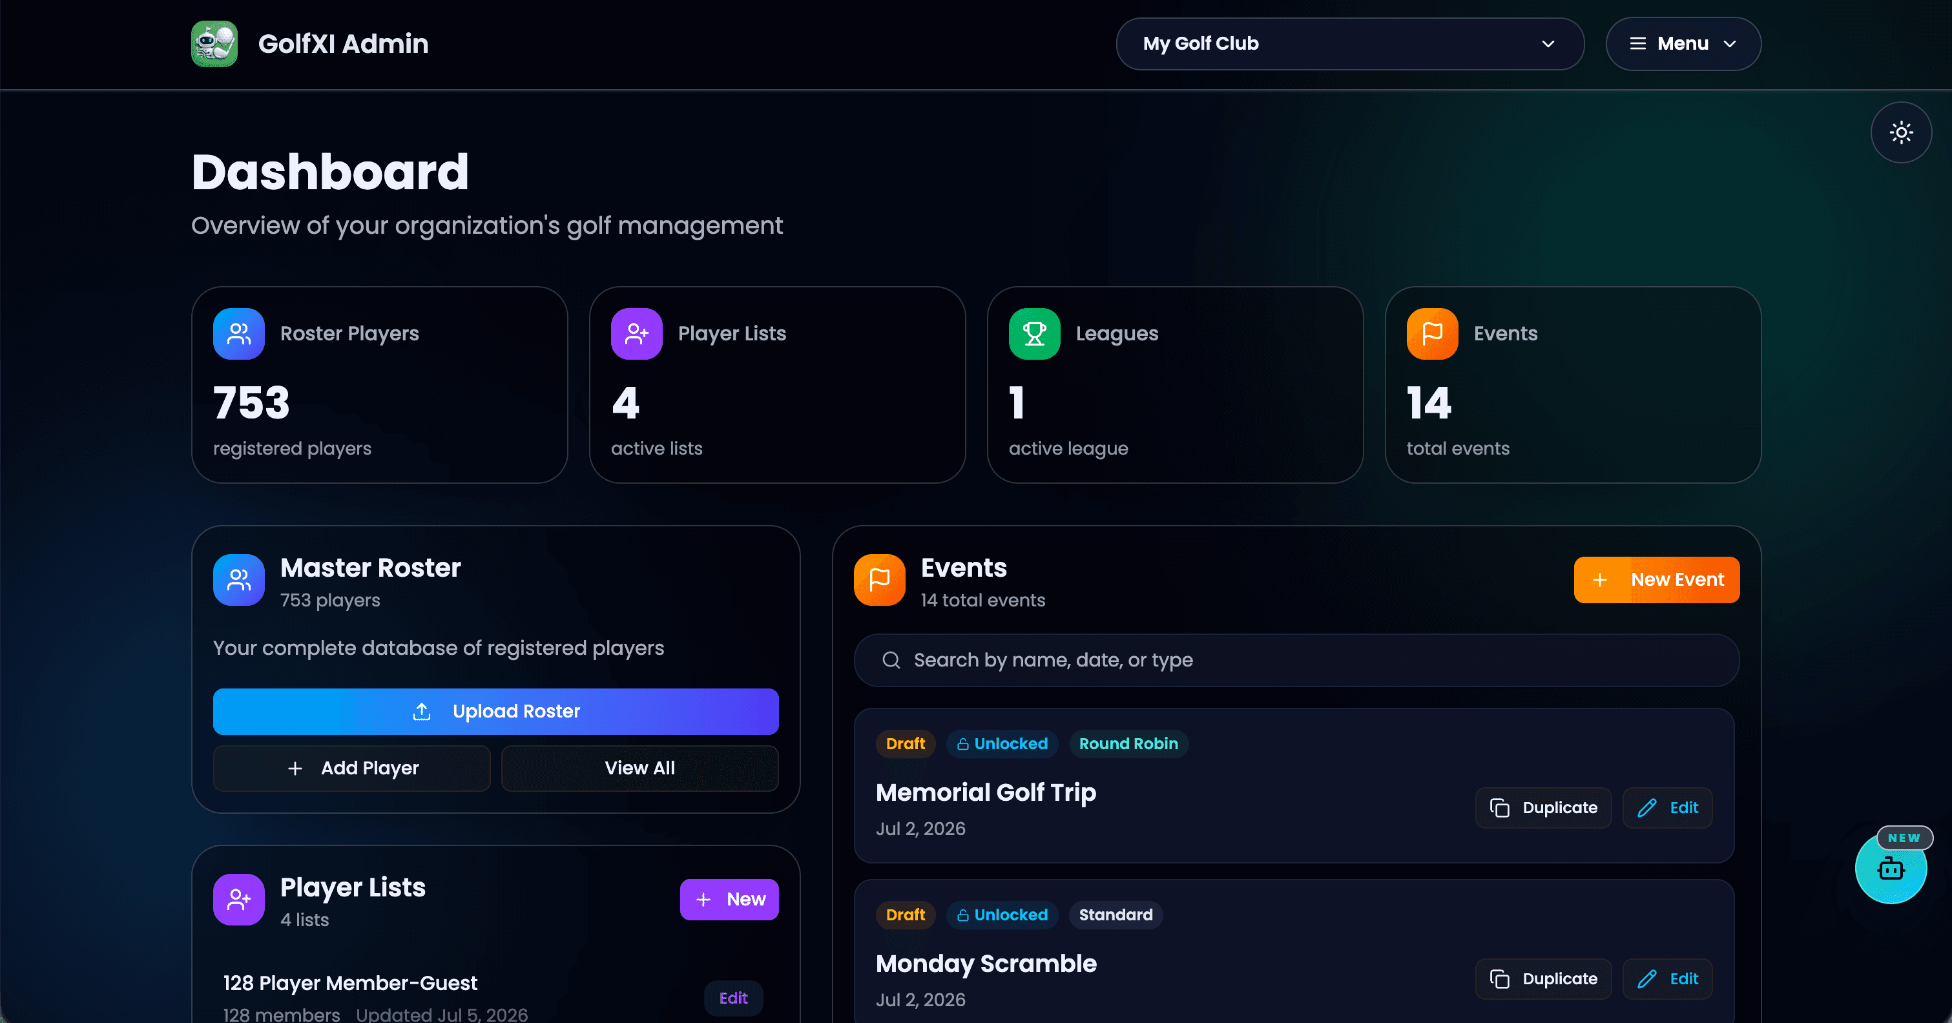Click the Upload Roster upload arrow icon

[421, 712]
